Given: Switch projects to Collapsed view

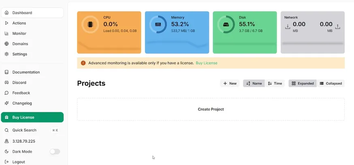Looking at the screenshot, I should pyautogui.click(x=331, y=84).
